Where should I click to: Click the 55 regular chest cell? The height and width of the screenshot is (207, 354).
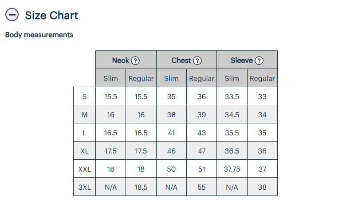tap(201, 187)
